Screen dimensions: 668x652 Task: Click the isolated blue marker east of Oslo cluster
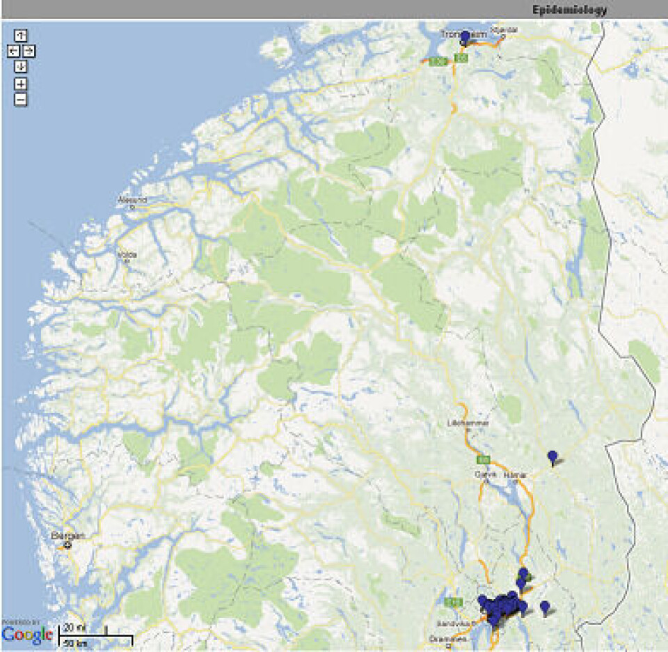pos(545,607)
